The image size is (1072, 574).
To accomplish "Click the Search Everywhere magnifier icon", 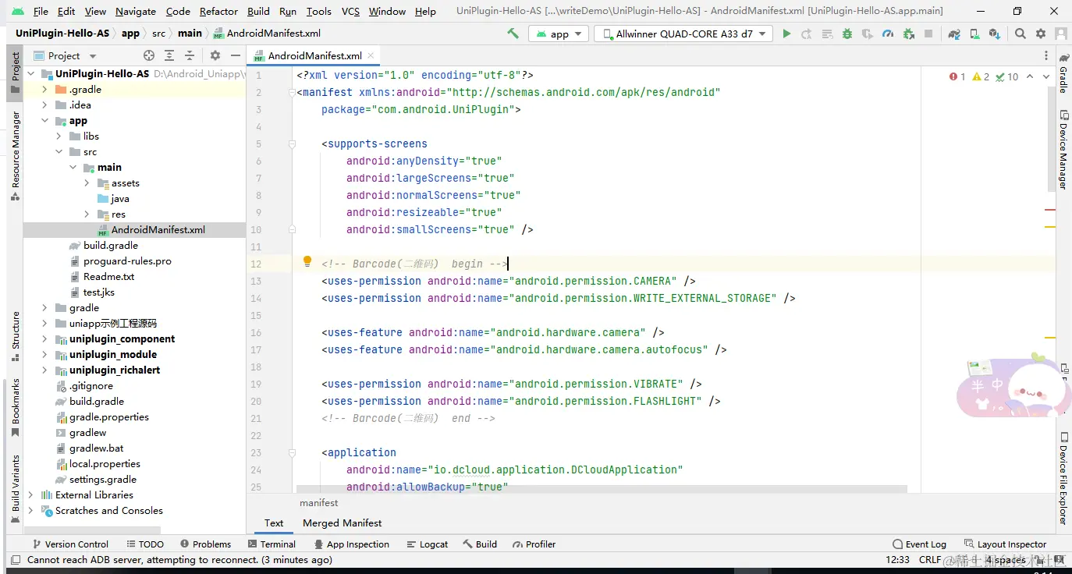I will point(1021,34).
